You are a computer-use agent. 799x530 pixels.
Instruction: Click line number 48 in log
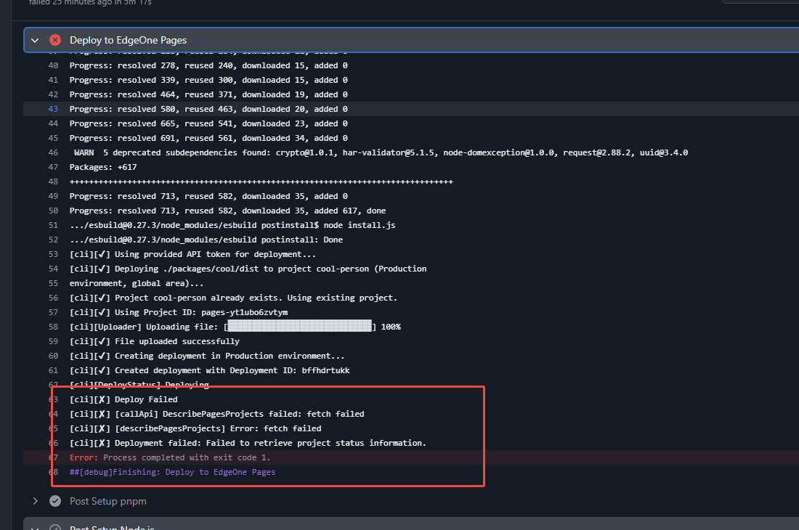click(53, 182)
